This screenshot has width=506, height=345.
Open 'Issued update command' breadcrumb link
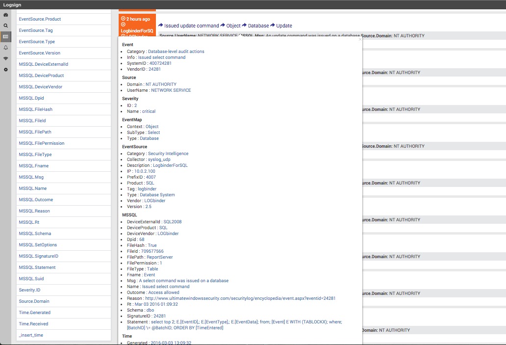[192, 26]
